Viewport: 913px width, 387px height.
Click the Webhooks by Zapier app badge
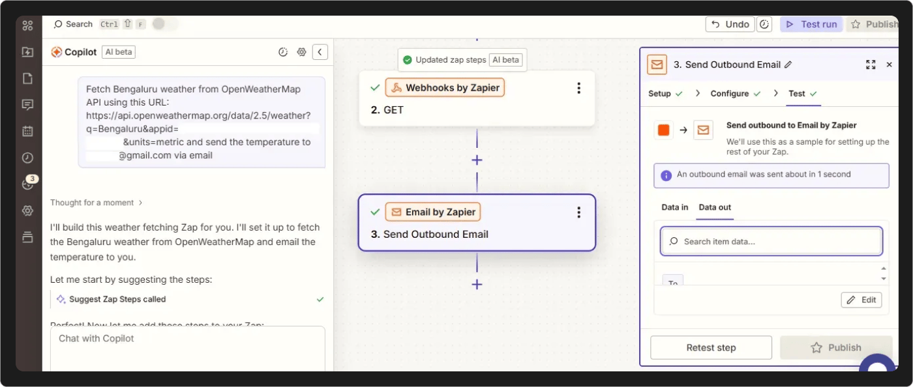coord(445,87)
